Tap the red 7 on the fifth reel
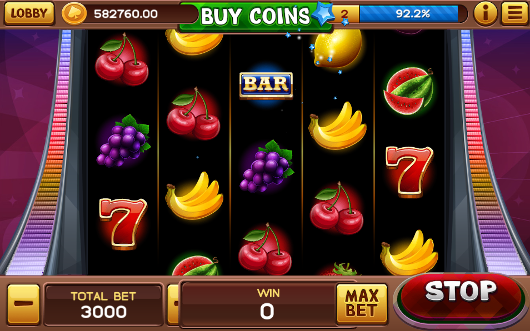The image size is (530, 331). (x=409, y=171)
